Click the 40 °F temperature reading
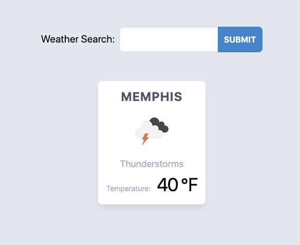 pyautogui.click(x=177, y=185)
